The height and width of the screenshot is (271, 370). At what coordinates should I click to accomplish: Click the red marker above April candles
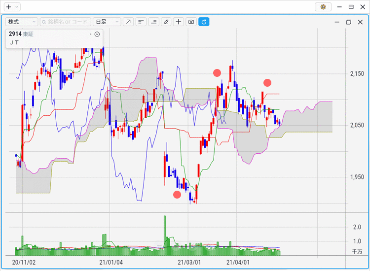tap(267, 82)
